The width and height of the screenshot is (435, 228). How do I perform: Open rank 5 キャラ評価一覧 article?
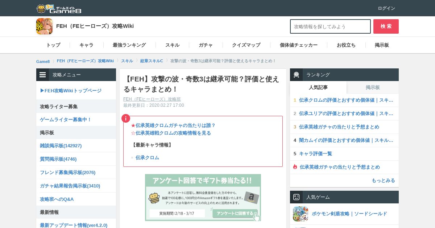(x=315, y=154)
